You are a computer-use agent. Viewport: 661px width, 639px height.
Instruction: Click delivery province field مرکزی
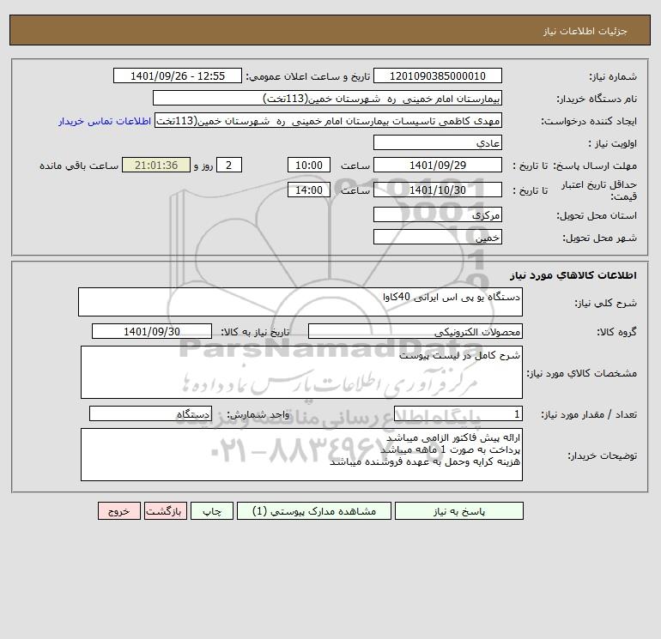pos(438,214)
